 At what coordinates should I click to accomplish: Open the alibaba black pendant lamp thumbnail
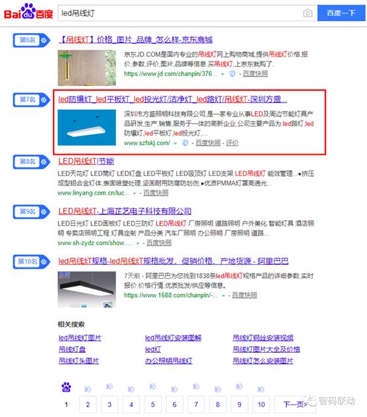point(87,289)
